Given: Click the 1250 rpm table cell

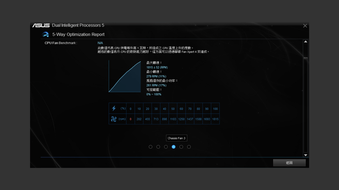Looking at the screenshot, I should 182,119.
